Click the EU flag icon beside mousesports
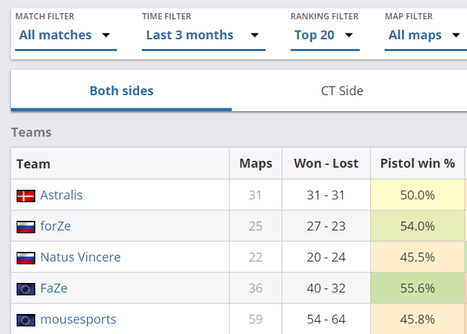Screen dimensions: 467x334 point(26,320)
